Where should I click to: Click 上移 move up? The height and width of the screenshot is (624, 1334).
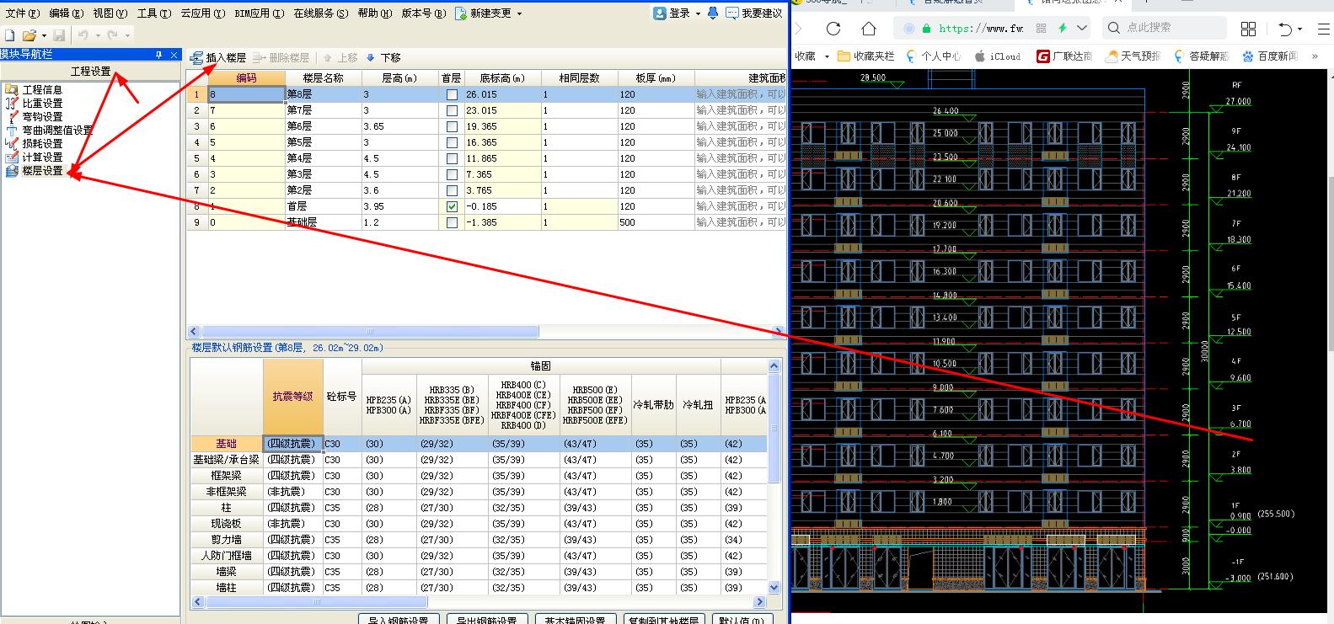pos(340,58)
